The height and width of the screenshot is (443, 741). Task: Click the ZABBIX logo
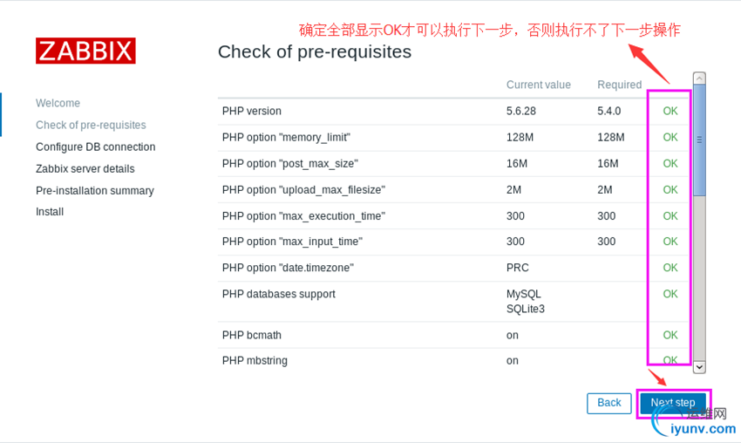[x=85, y=51]
